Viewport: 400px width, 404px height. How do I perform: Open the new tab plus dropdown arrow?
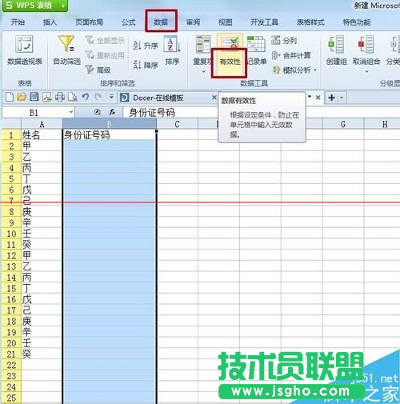(x=342, y=98)
